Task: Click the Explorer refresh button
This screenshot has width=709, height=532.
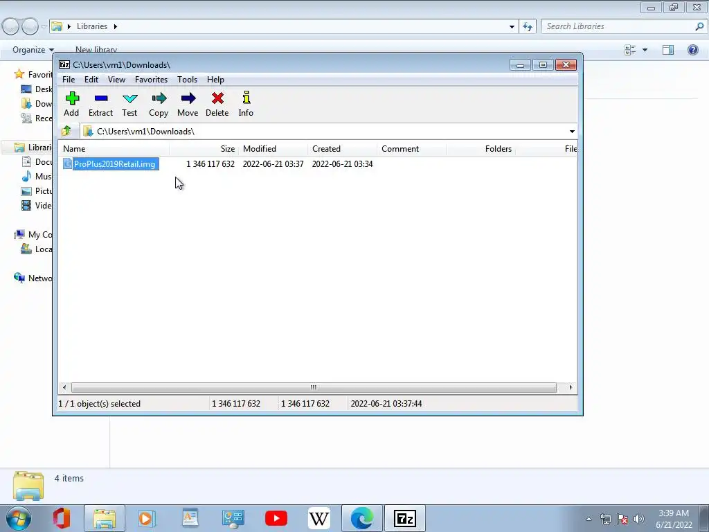Action: pyautogui.click(x=528, y=26)
